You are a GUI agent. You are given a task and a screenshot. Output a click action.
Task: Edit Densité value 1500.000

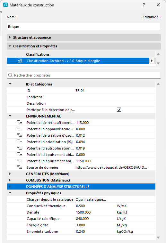[83, 212]
